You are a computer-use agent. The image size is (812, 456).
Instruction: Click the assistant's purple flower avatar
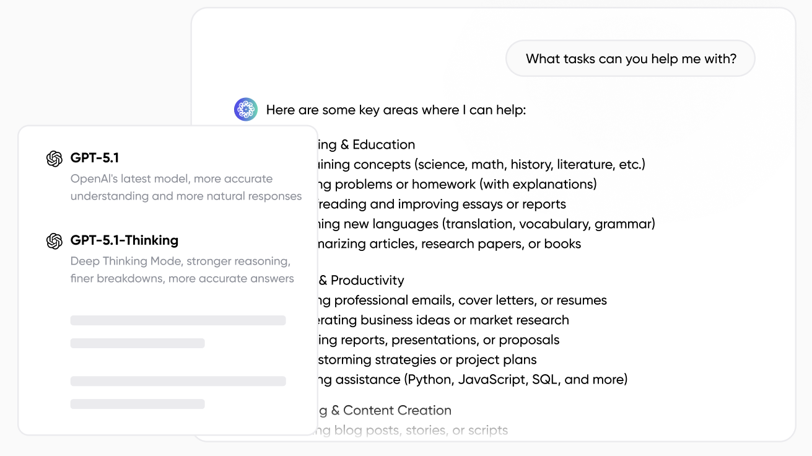click(x=246, y=110)
